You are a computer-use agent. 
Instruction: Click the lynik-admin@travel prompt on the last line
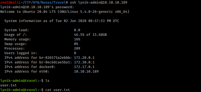coord(19,90)
